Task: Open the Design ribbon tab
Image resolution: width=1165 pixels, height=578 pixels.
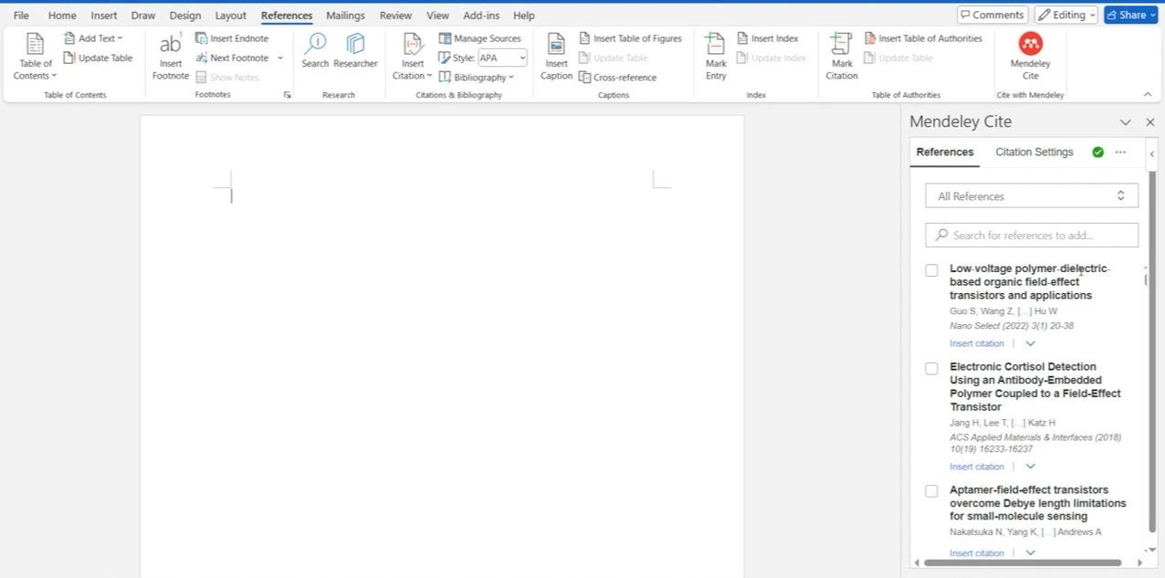Action: point(185,16)
